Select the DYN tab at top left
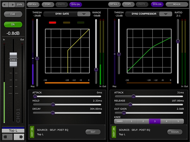The height and width of the screenshot is (142, 190). click(20, 4)
